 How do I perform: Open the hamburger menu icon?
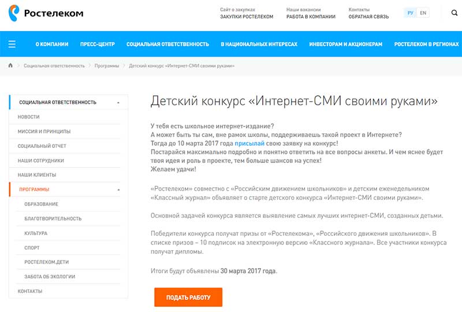[12, 44]
